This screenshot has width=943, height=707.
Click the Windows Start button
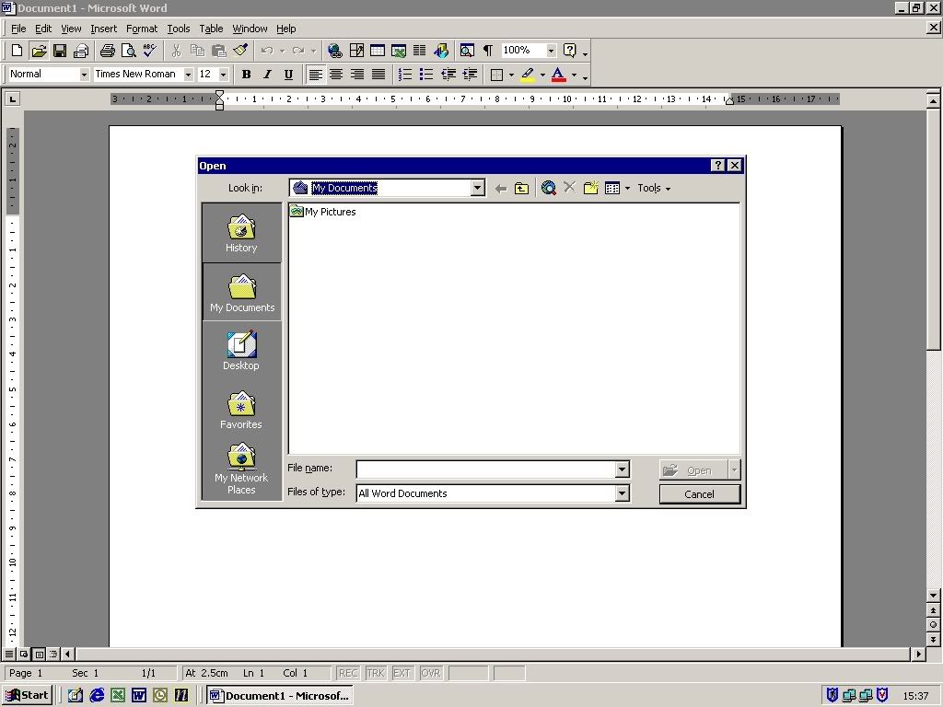tap(27, 696)
